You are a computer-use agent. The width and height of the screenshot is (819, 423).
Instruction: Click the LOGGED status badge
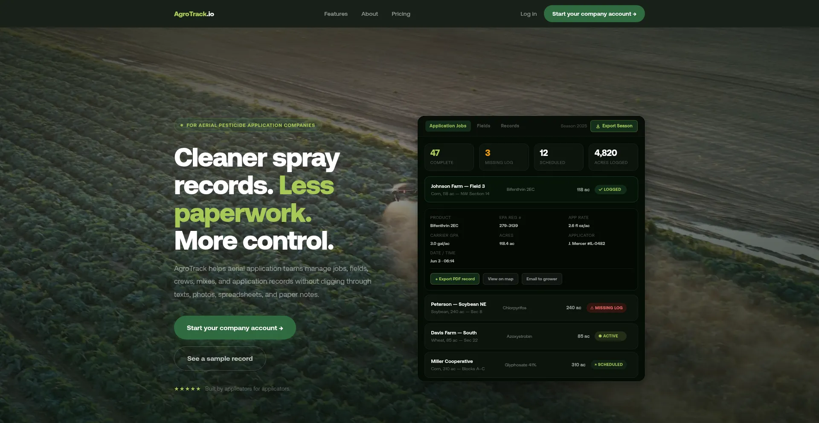pyautogui.click(x=610, y=190)
